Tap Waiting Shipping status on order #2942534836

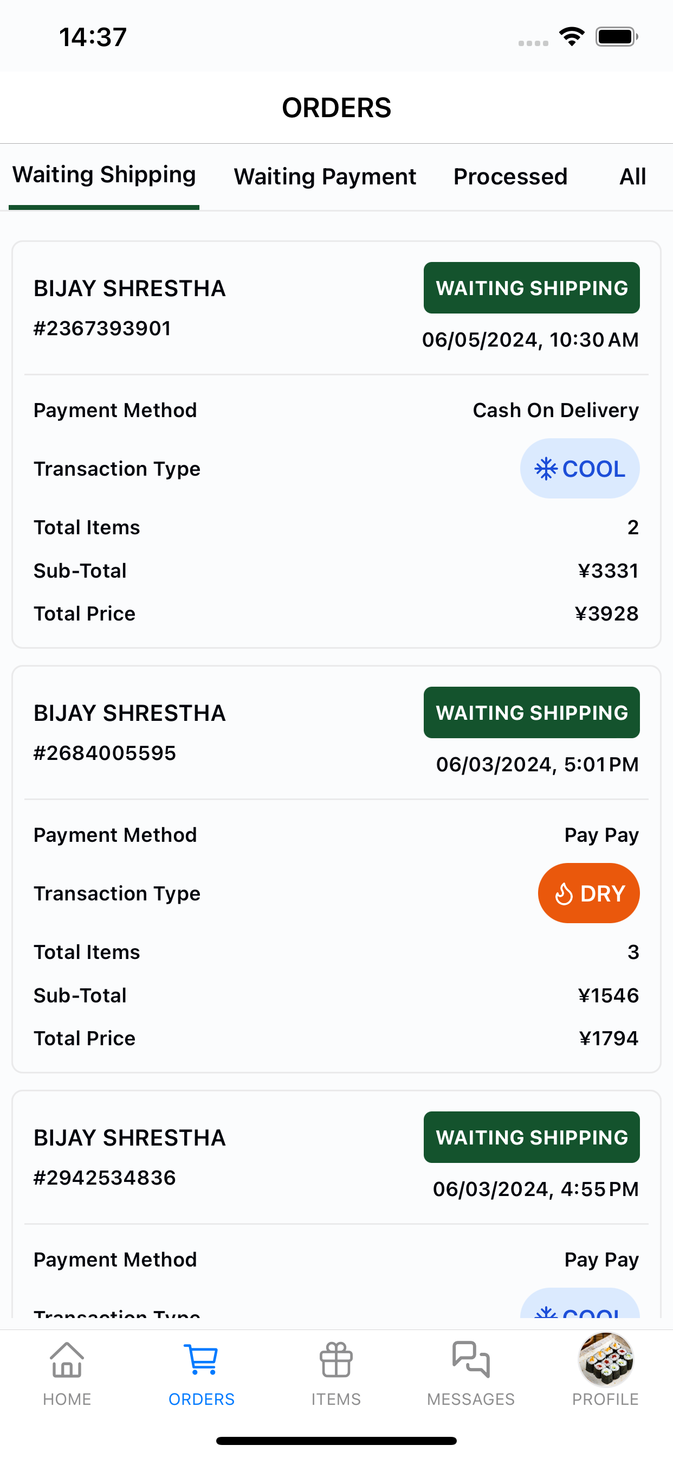(532, 1137)
